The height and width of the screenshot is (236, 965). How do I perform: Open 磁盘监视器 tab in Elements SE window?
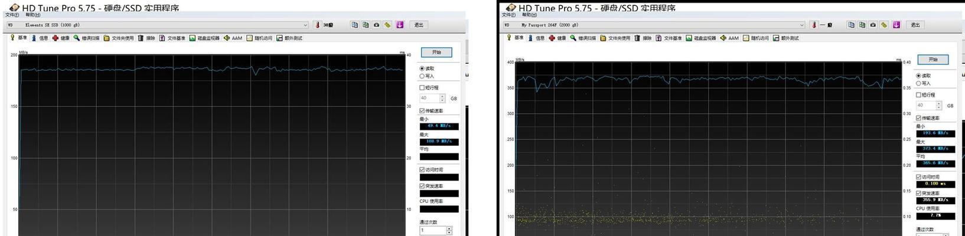204,38
